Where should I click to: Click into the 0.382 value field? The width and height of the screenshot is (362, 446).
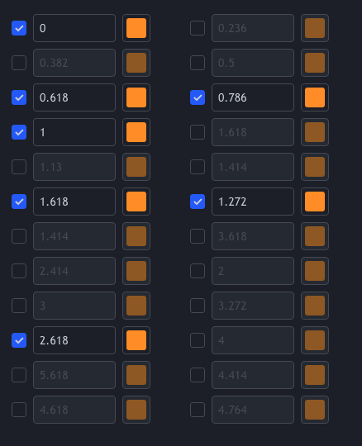pyautogui.click(x=74, y=63)
